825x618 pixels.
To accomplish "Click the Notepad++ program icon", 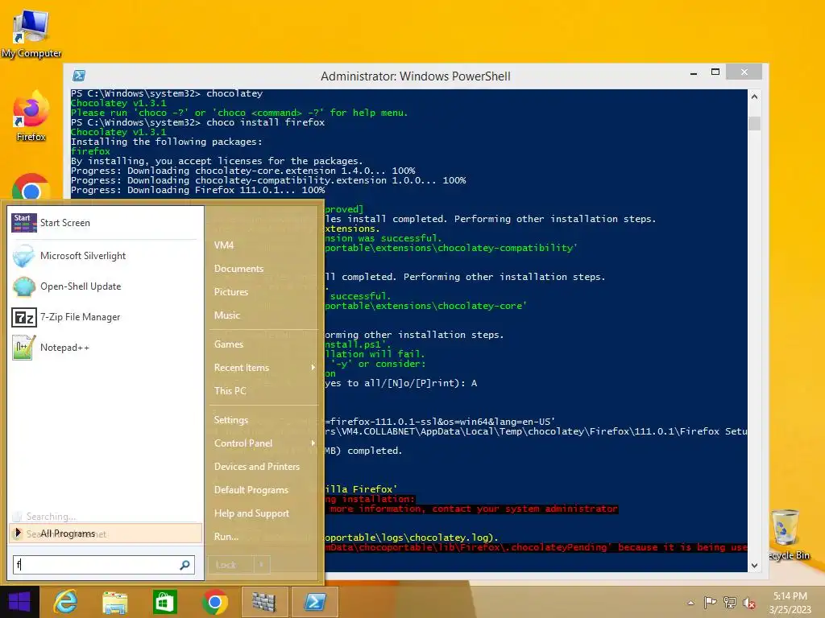I will (x=23, y=348).
